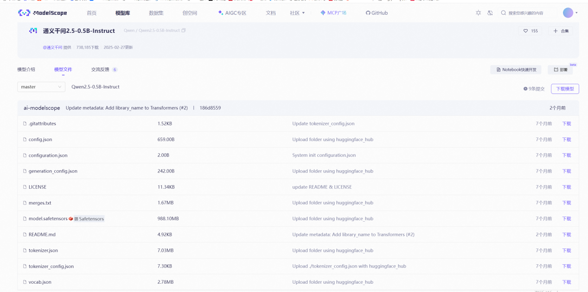Click the Safetensors tag badge

tap(89, 218)
